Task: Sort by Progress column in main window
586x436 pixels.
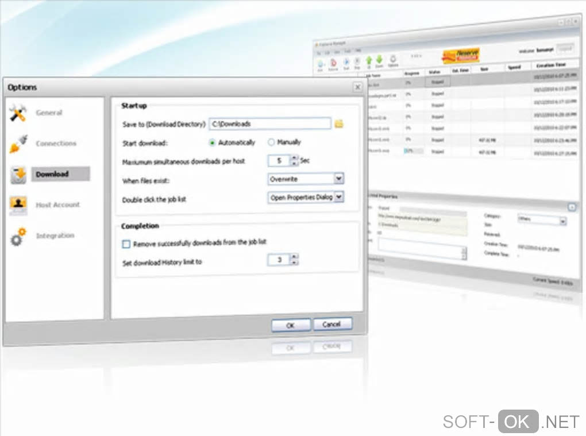Action: click(x=412, y=73)
